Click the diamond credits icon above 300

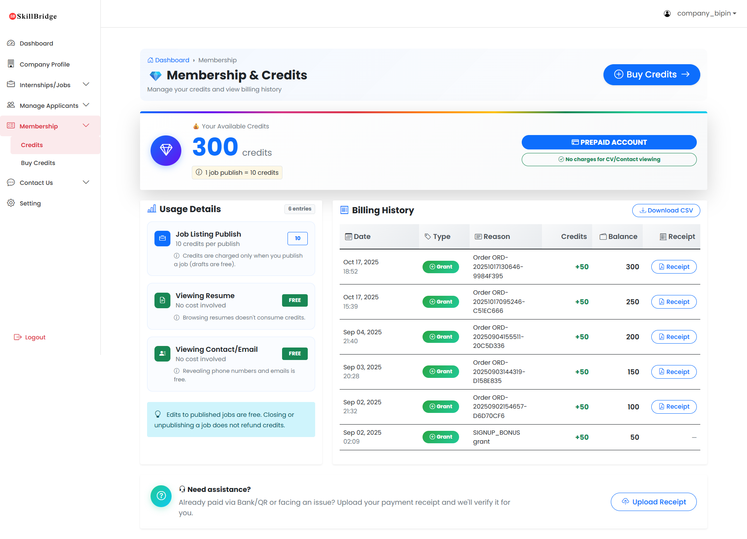pyautogui.click(x=166, y=150)
